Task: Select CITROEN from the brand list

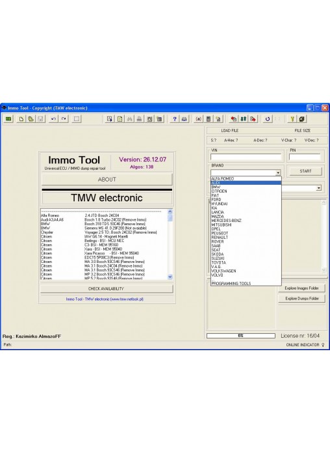Action: tap(246, 191)
